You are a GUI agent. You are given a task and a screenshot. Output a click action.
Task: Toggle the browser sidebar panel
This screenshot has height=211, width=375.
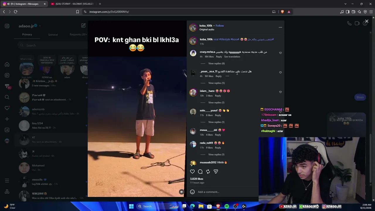click(347, 12)
